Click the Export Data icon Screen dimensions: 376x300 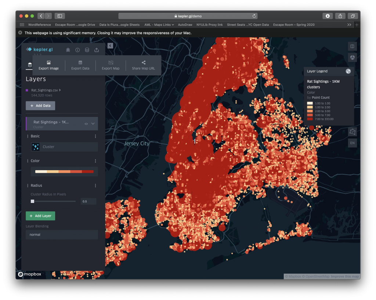tap(80, 65)
